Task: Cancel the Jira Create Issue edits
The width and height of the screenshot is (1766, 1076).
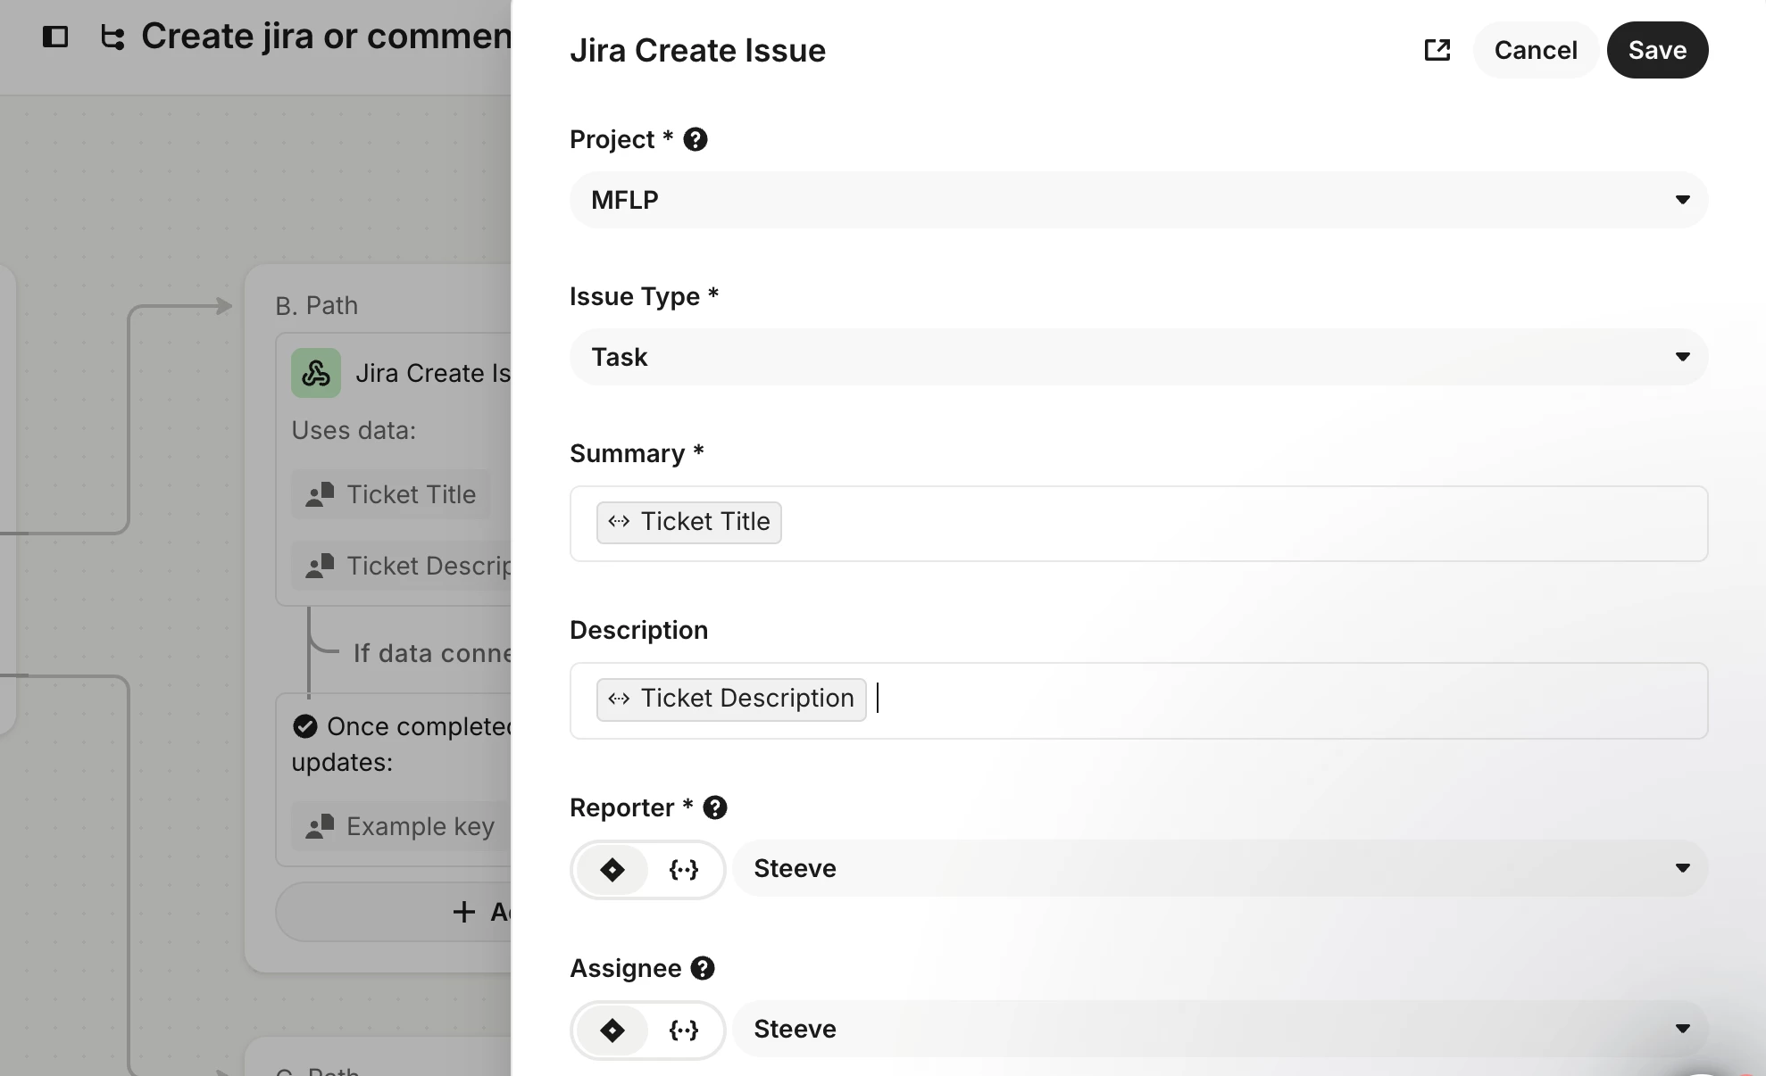Action: (x=1536, y=50)
